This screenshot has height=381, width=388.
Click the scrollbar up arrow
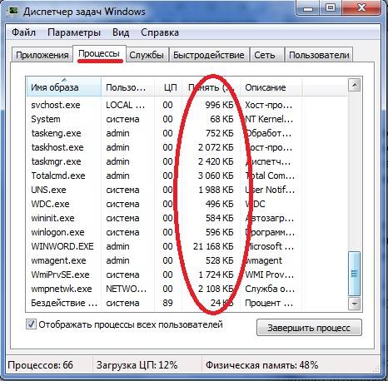pyautogui.click(x=355, y=85)
